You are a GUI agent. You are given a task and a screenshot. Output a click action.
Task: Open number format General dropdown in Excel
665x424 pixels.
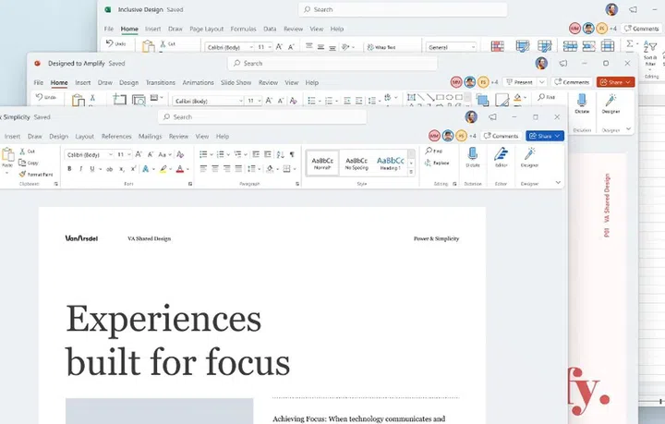[473, 47]
